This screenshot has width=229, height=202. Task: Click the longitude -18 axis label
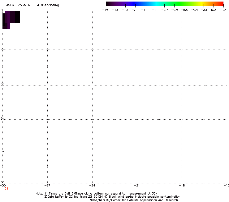tap(182, 186)
